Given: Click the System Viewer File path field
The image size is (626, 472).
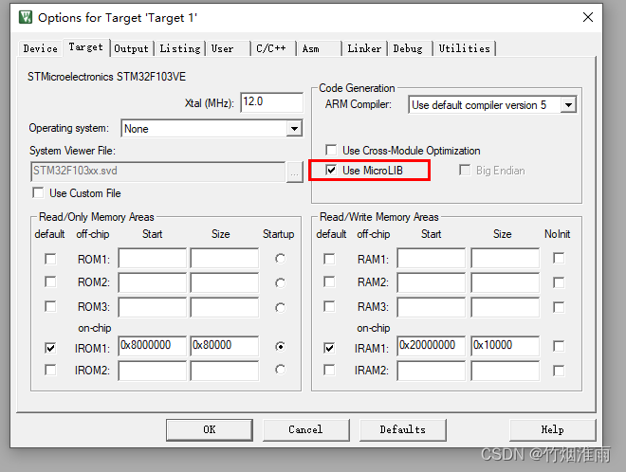Looking at the screenshot, I should [158, 172].
